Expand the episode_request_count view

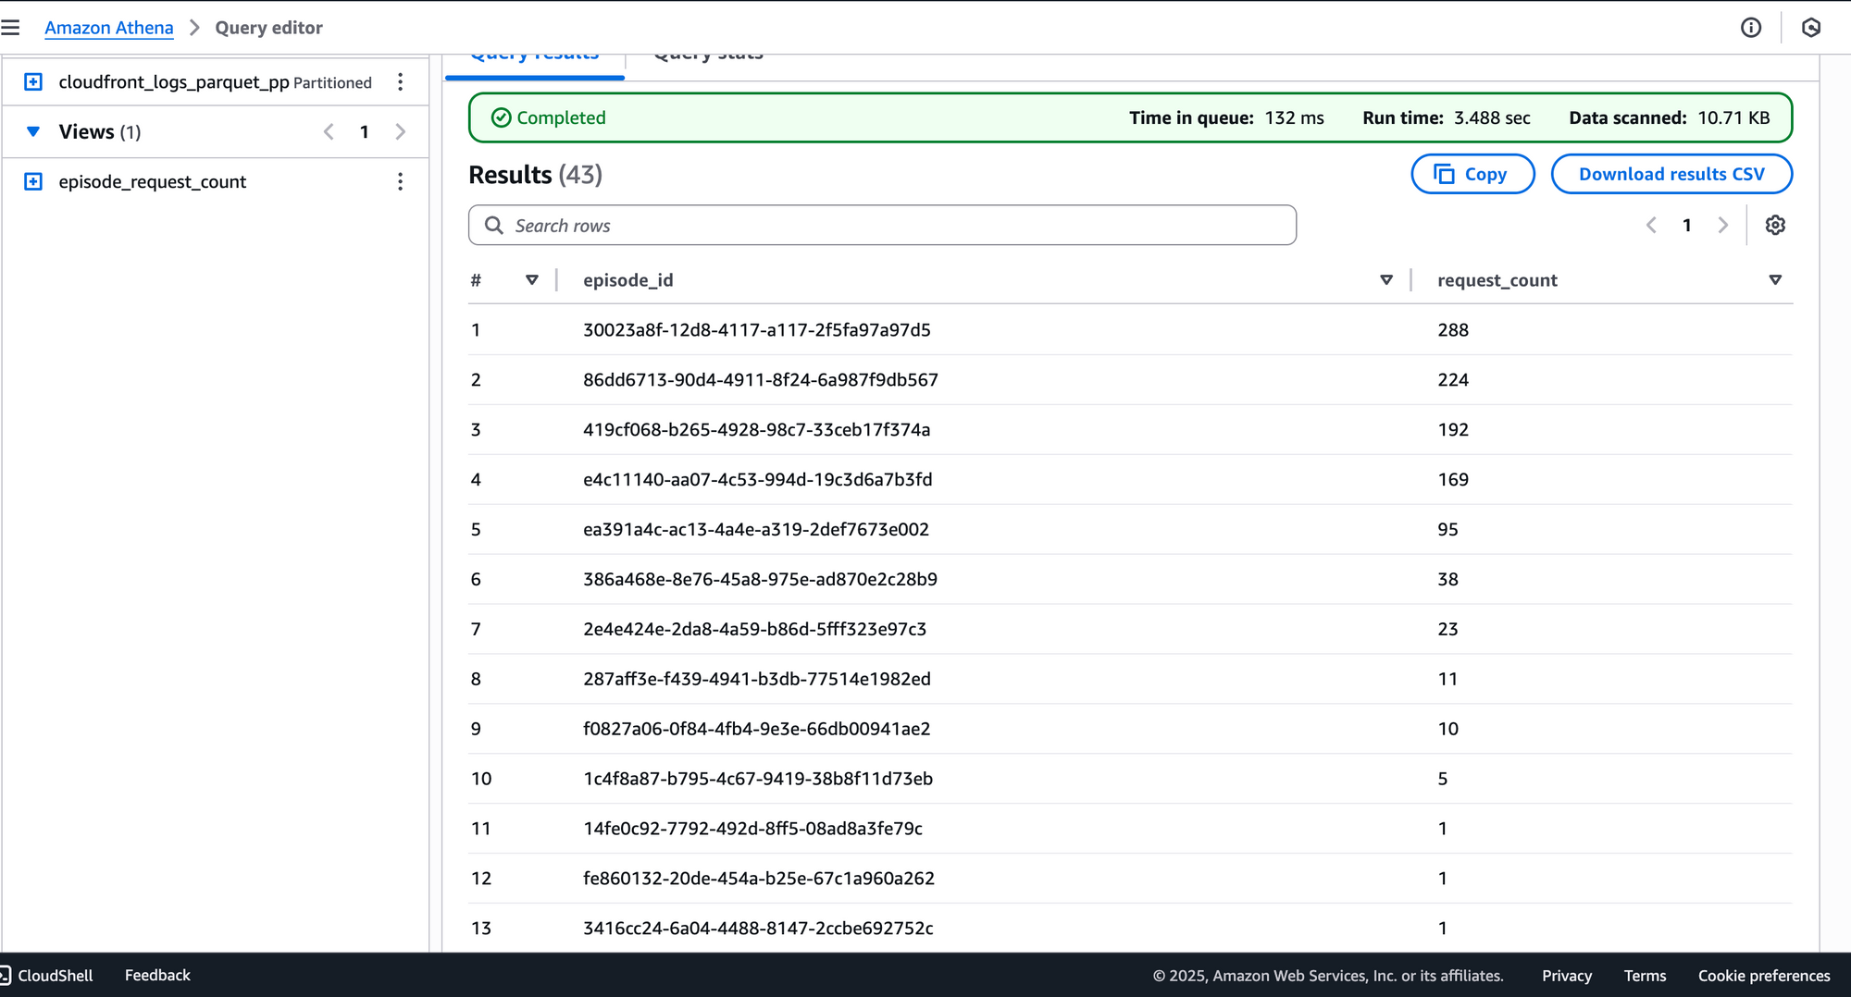point(33,182)
